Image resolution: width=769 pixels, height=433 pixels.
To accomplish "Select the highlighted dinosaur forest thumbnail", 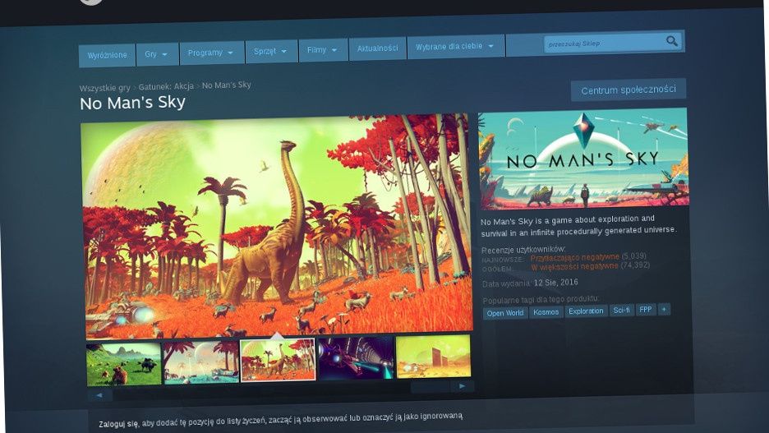I will coord(278,359).
